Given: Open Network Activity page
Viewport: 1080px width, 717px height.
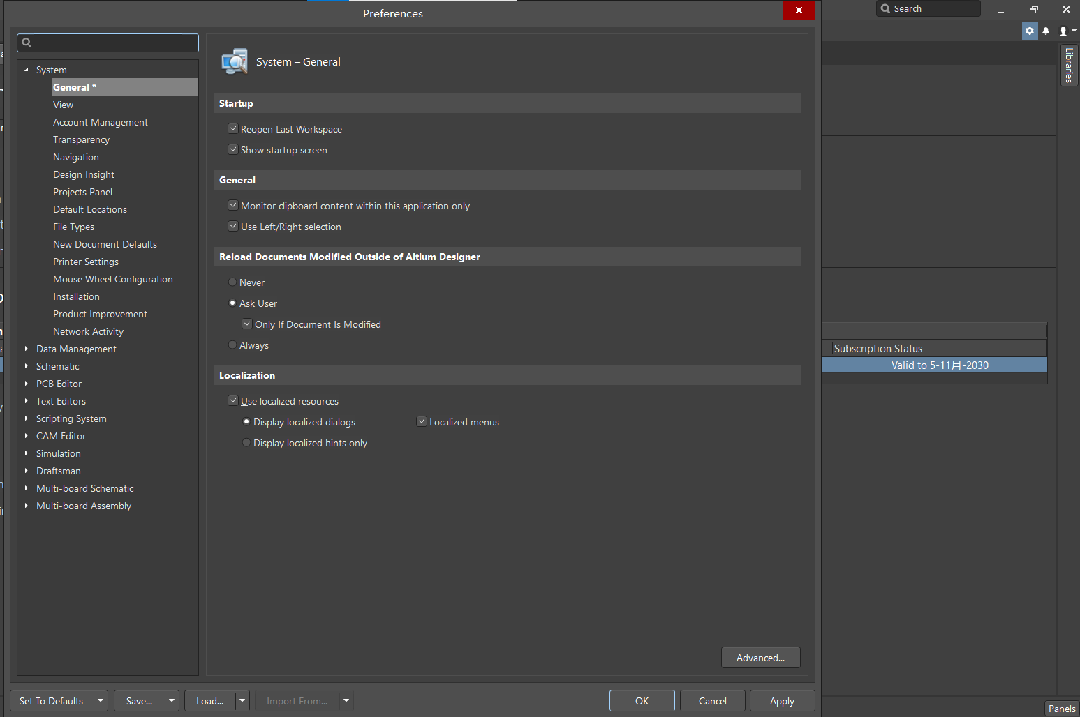Looking at the screenshot, I should 88,331.
